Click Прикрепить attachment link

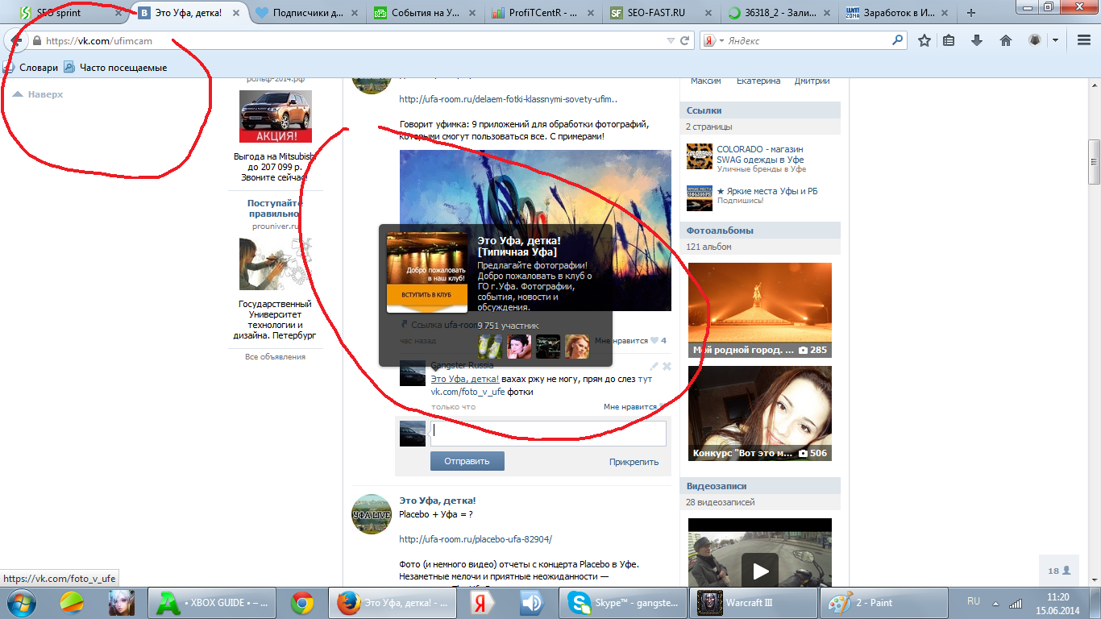pos(634,462)
